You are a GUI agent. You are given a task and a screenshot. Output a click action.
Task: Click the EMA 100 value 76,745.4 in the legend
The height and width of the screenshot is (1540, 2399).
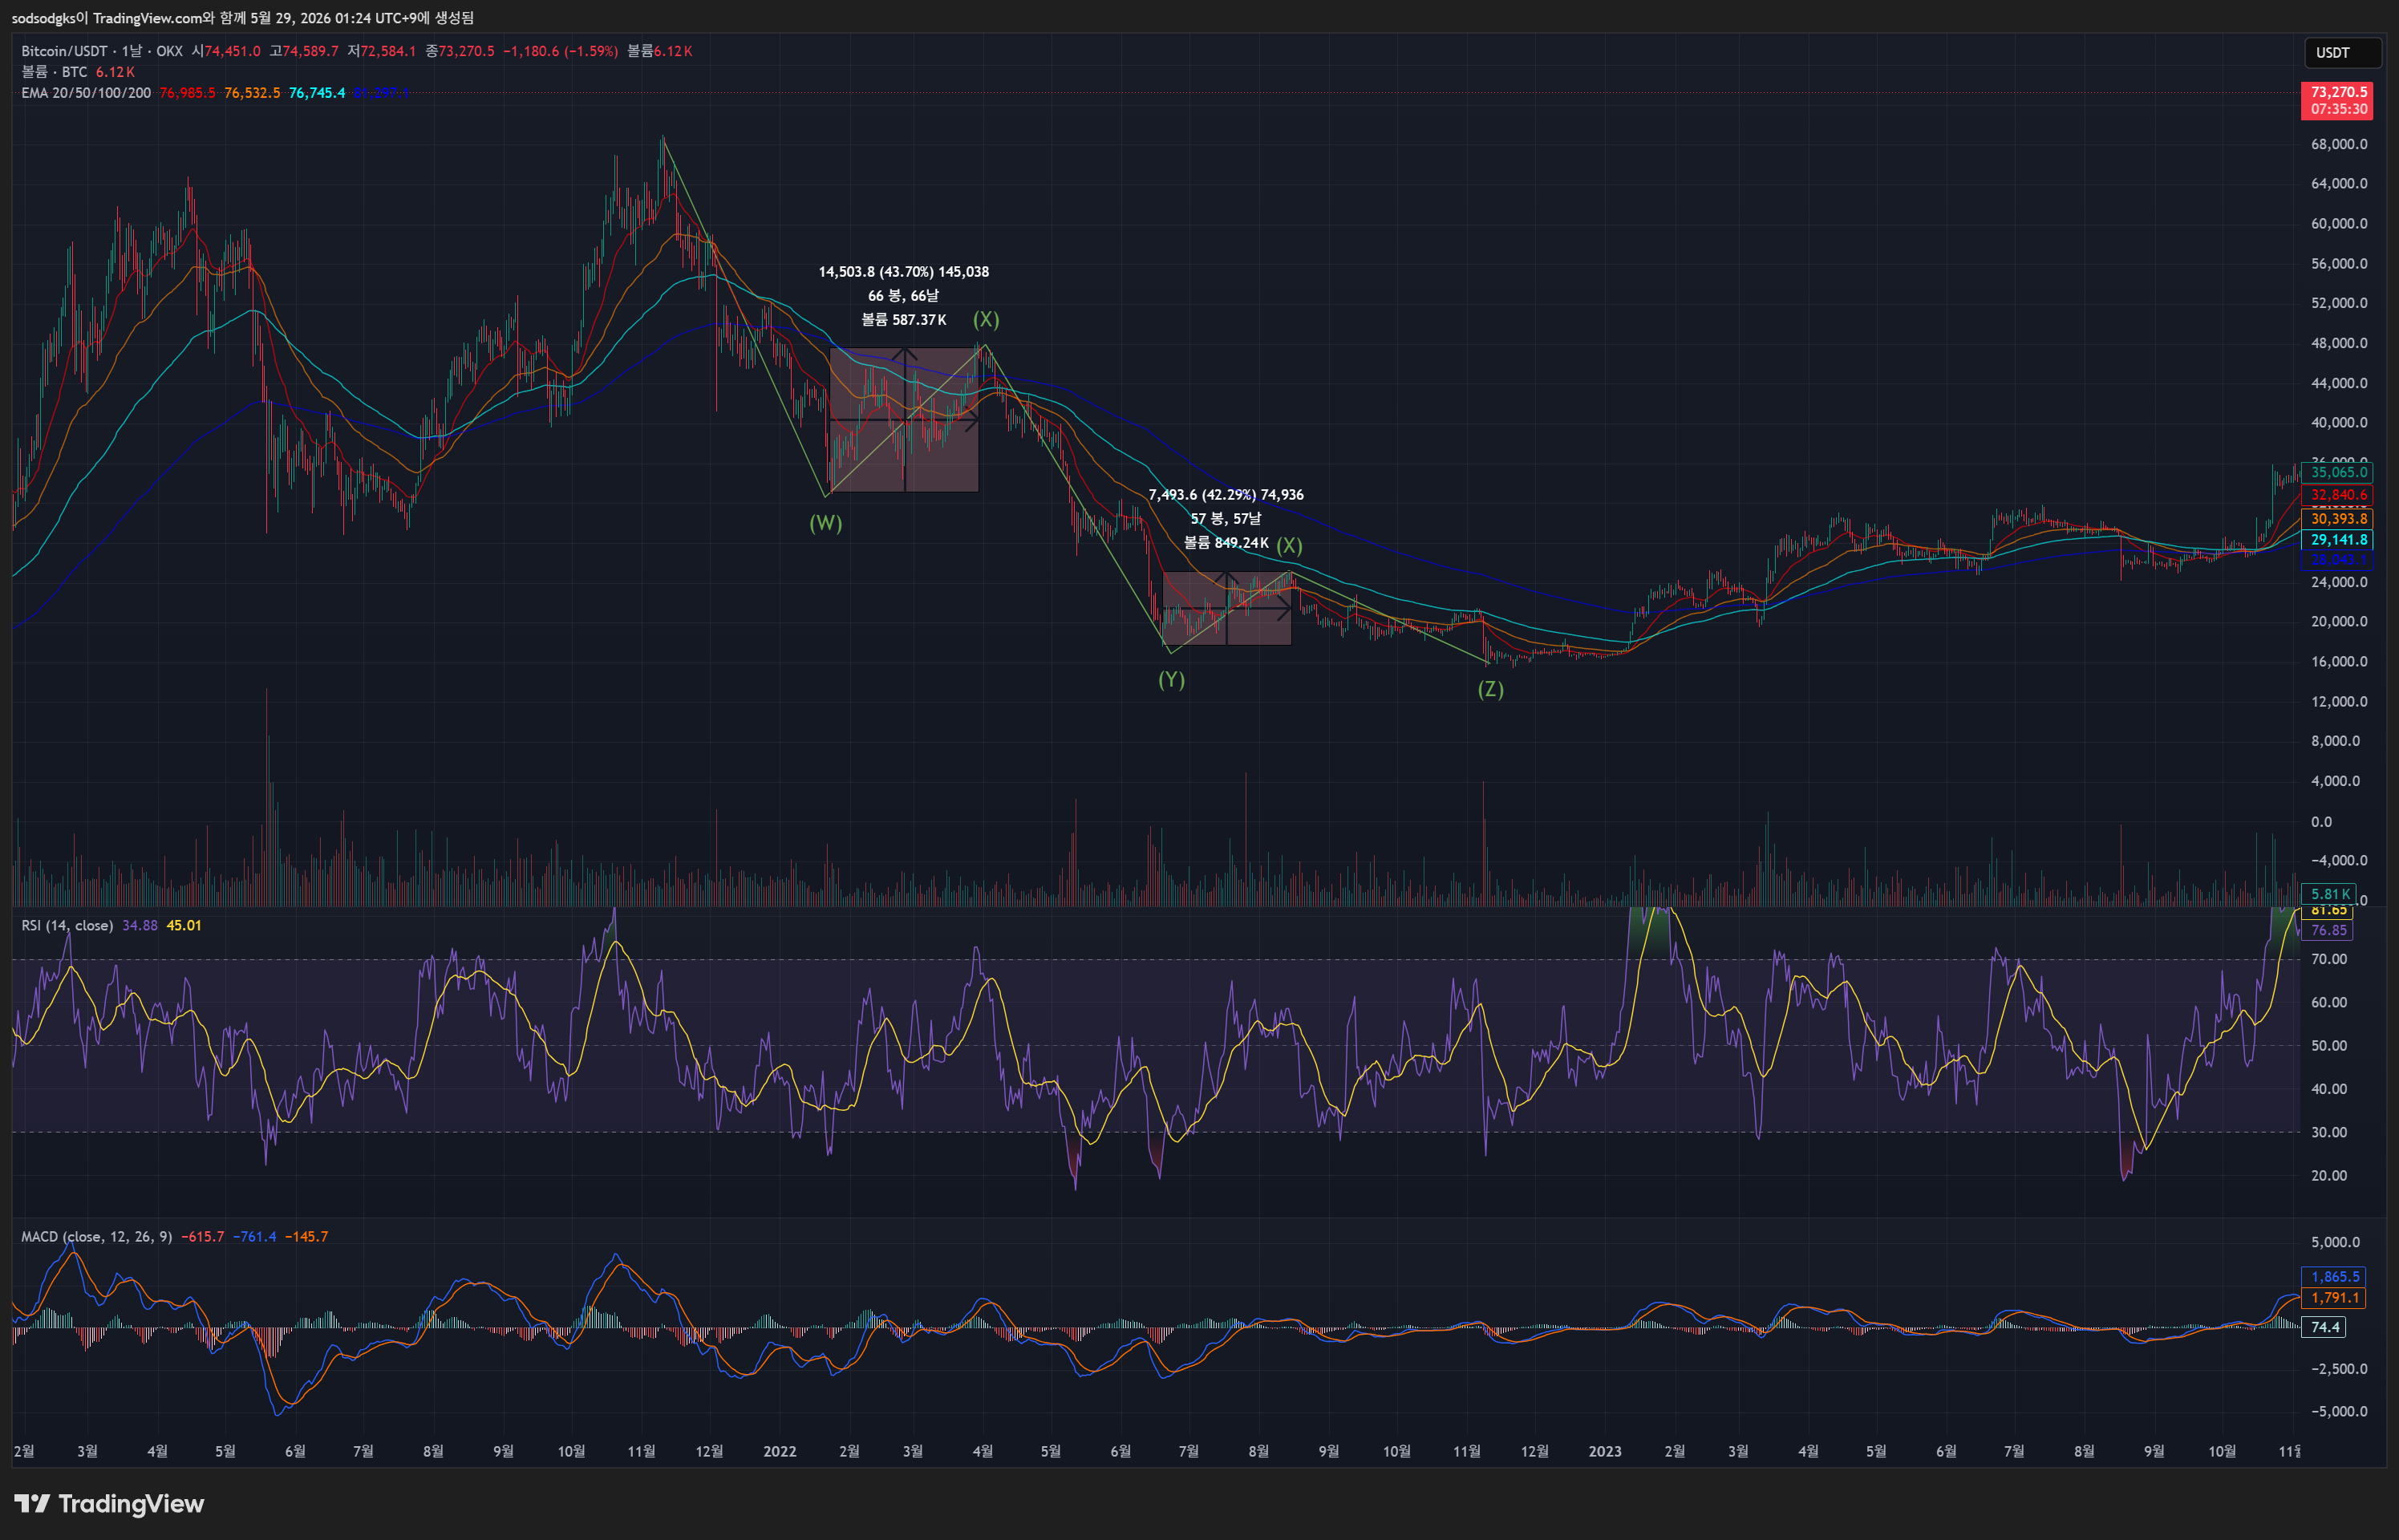click(317, 93)
